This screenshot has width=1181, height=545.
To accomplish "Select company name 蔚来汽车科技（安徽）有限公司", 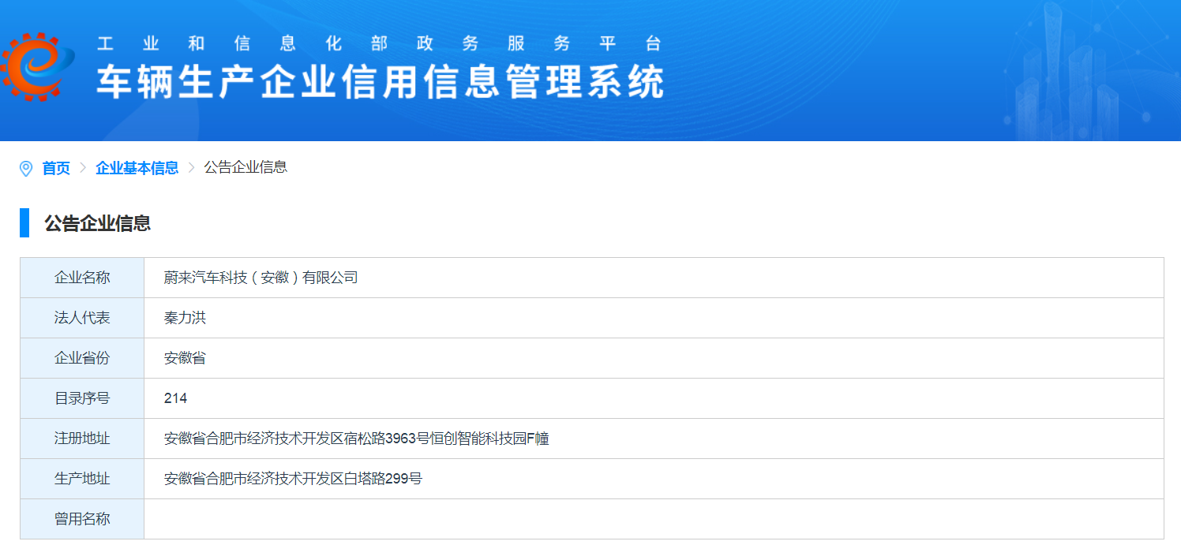I will (261, 278).
